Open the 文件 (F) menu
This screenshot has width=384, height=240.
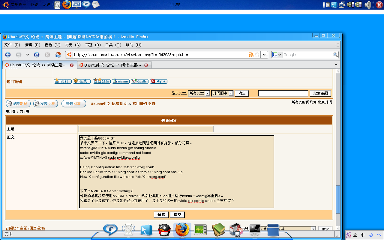click(12, 45)
